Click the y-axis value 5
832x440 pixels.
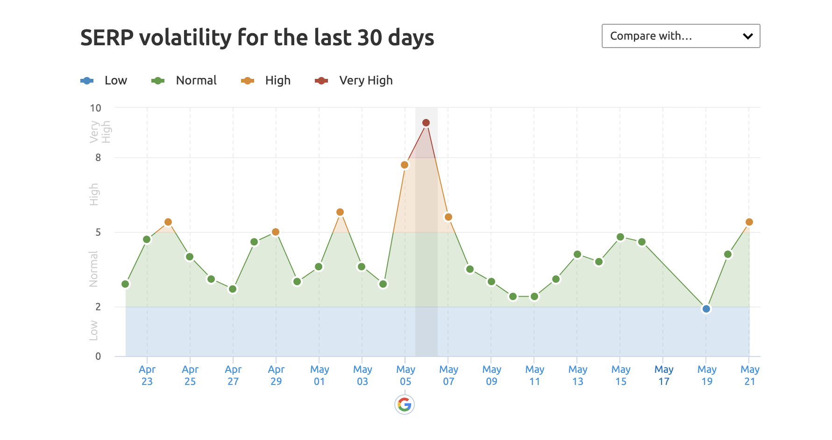pyautogui.click(x=98, y=232)
